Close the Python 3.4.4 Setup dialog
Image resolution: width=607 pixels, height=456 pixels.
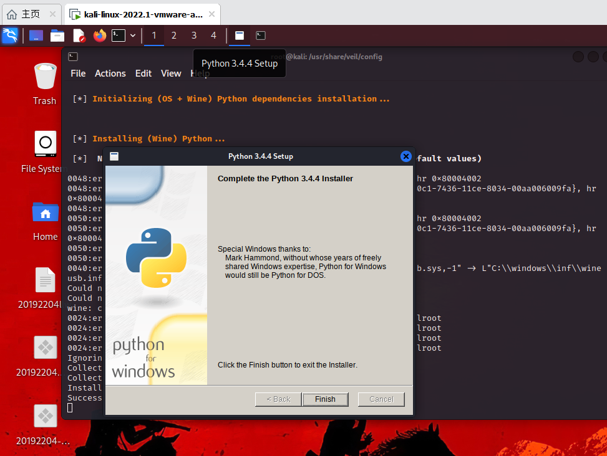tap(405, 156)
